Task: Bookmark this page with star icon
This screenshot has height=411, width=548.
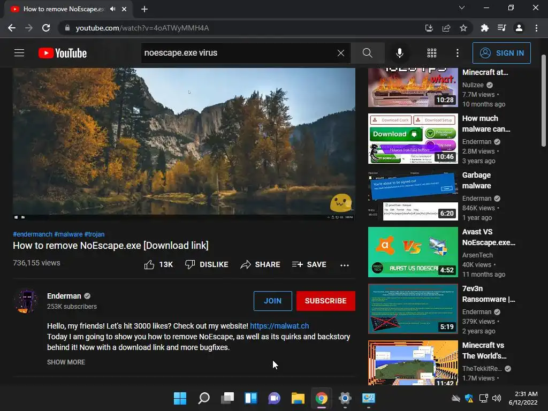Action: coord(463,28)
